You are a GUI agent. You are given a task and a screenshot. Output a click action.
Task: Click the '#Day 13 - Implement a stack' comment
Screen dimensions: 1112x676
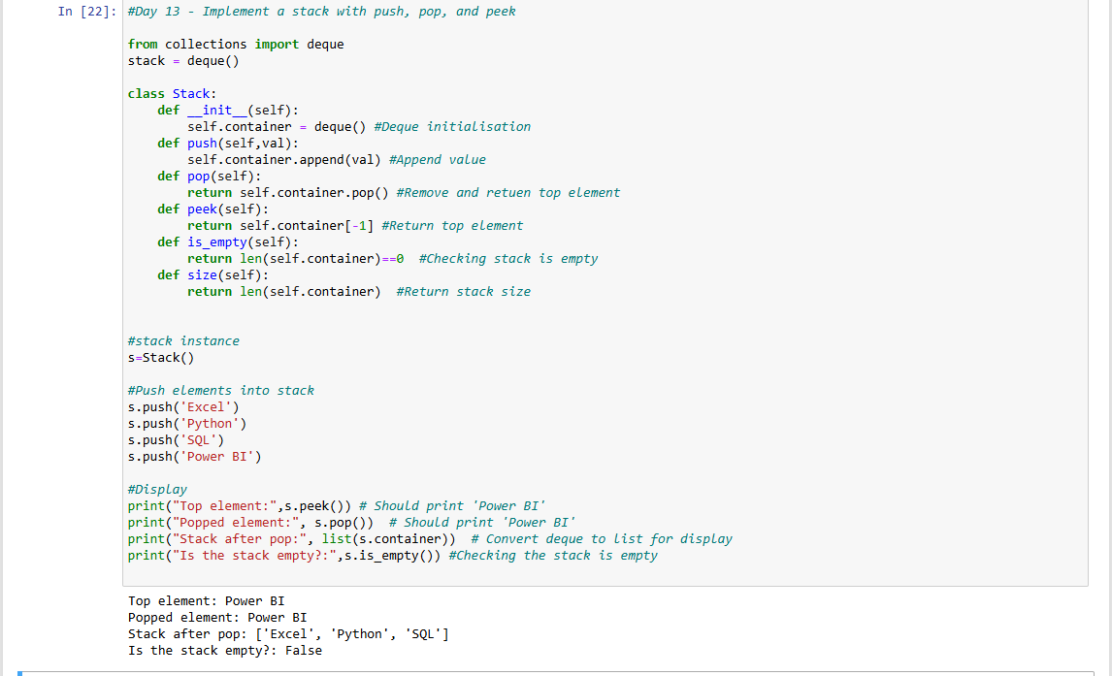tap(321, 12)
